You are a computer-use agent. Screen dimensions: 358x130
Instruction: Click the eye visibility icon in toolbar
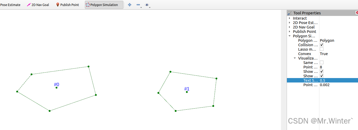tap(147, 5)
